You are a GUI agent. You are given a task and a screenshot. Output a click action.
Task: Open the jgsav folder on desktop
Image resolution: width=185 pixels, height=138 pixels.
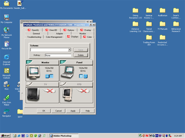coord(20,113)
